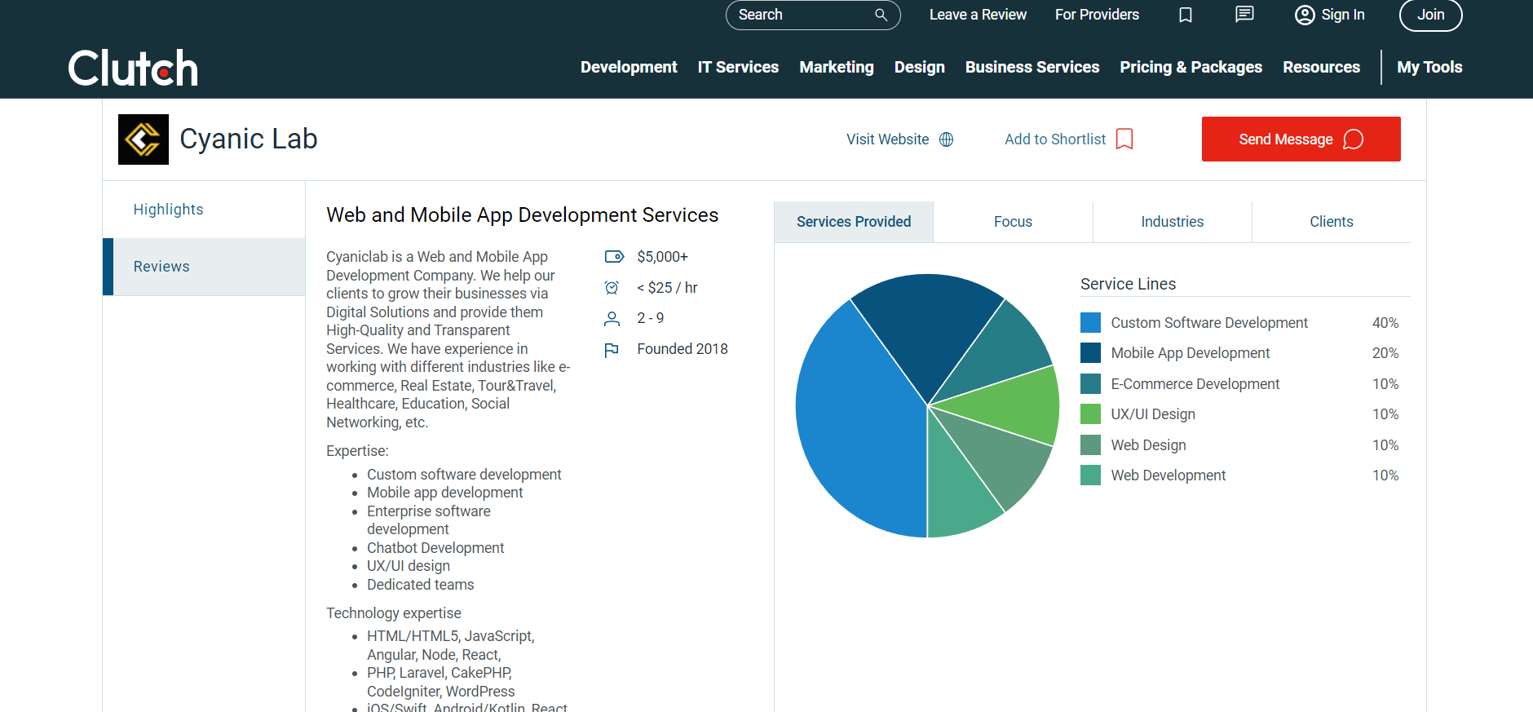1533x712 pixels.
Task: Click 'Chatbot Development' list item
Action: 435,548
